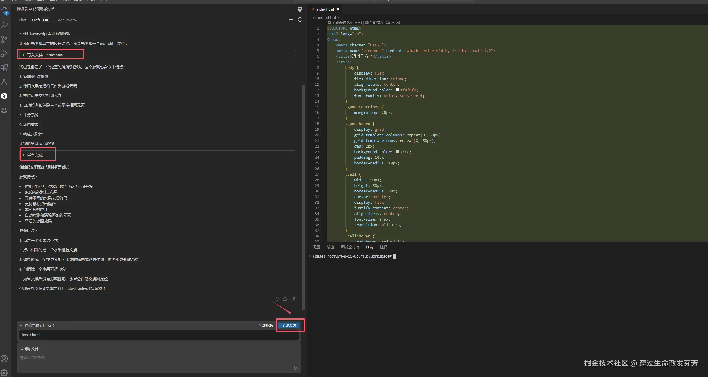Start new conversation with plus icon
This screenshot has width=708, height=377.
291,20
